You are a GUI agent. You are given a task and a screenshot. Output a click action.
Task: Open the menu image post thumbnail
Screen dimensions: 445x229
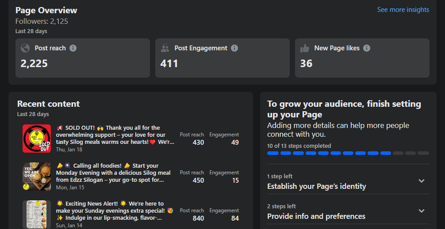(x=37, y=214)
